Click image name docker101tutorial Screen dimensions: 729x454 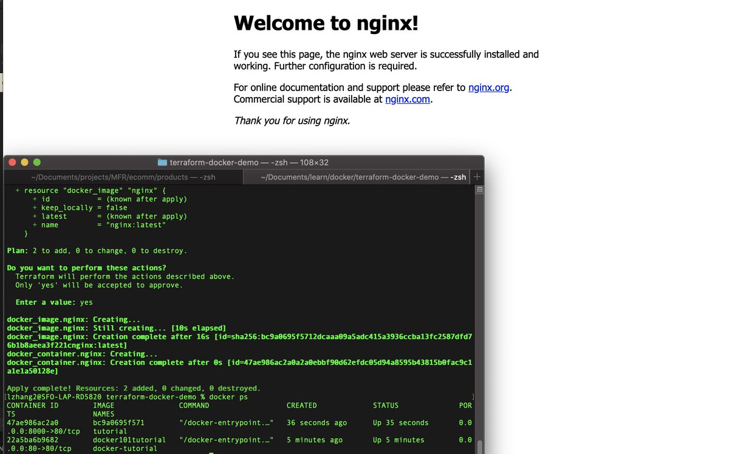click(x=129, y=439)
